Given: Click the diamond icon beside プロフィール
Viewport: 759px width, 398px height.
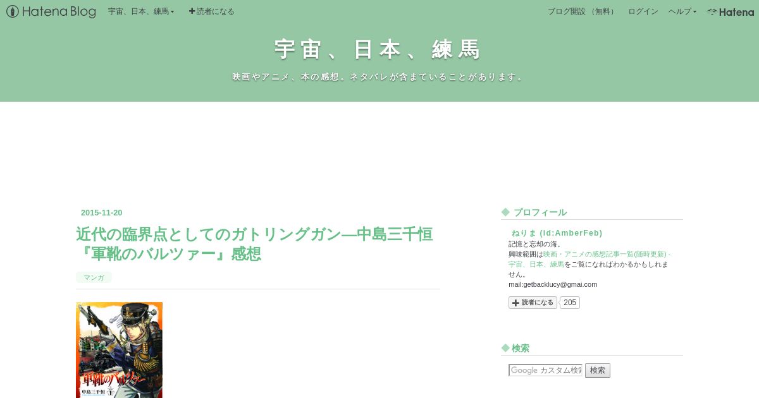Looking at the screenshot, I should pyautogui.click(x=505, y=212).
